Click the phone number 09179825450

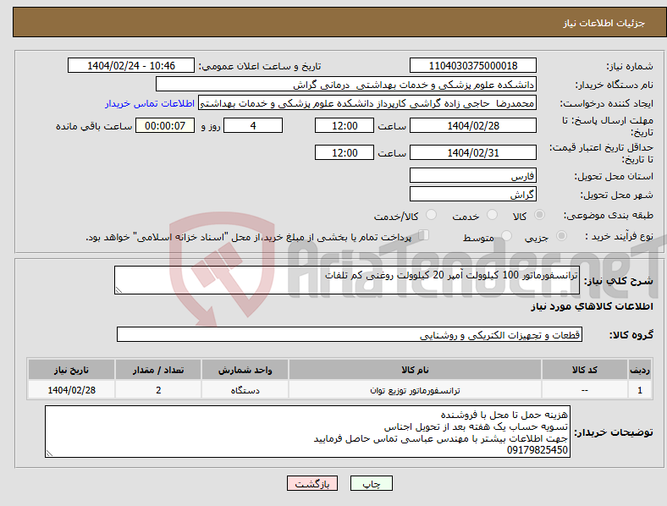pyautogui.click(x=537, y=450)
